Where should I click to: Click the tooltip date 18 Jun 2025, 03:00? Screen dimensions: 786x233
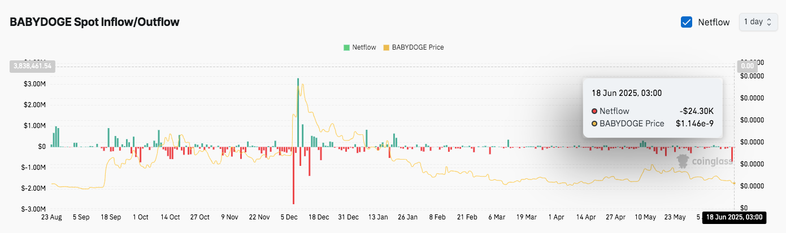pos(627,93)
